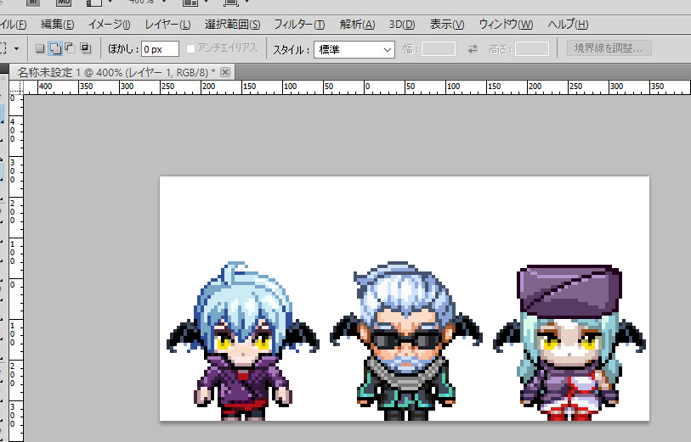Expand the スタイル dropdown showing 標準

[x=354, y=49]
